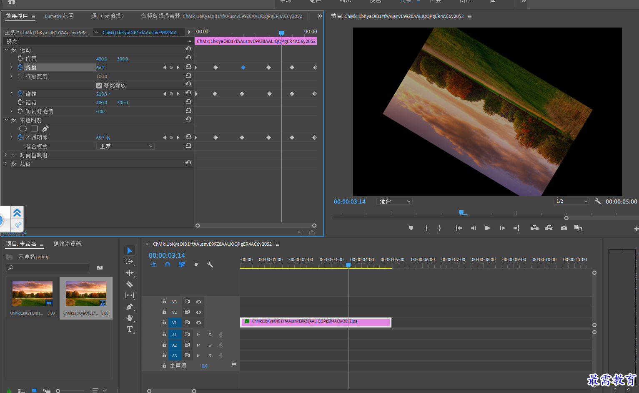Add marker in timeline panel
This screenshot has height=393, width=639.
196,265
